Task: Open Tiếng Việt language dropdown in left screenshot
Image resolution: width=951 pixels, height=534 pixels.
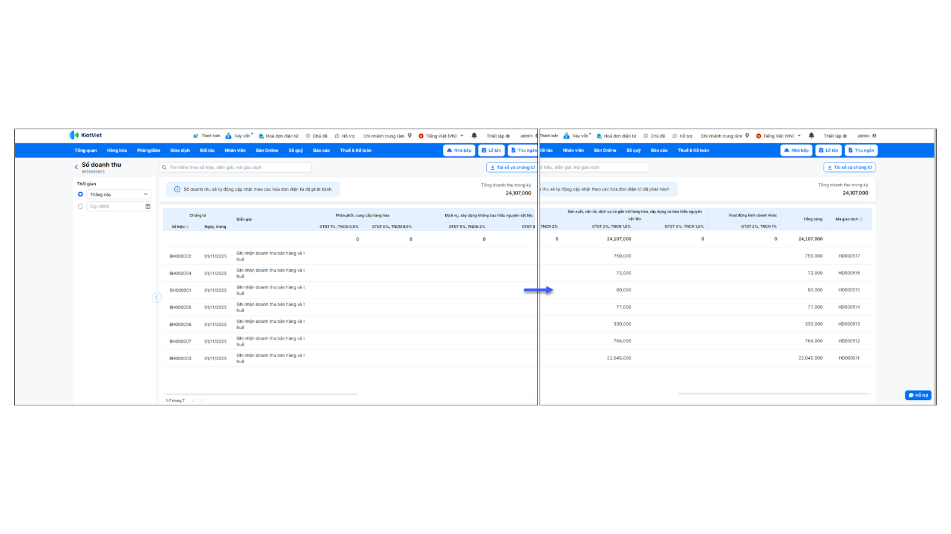Action: pyautogui.click(x=441, y=136)
